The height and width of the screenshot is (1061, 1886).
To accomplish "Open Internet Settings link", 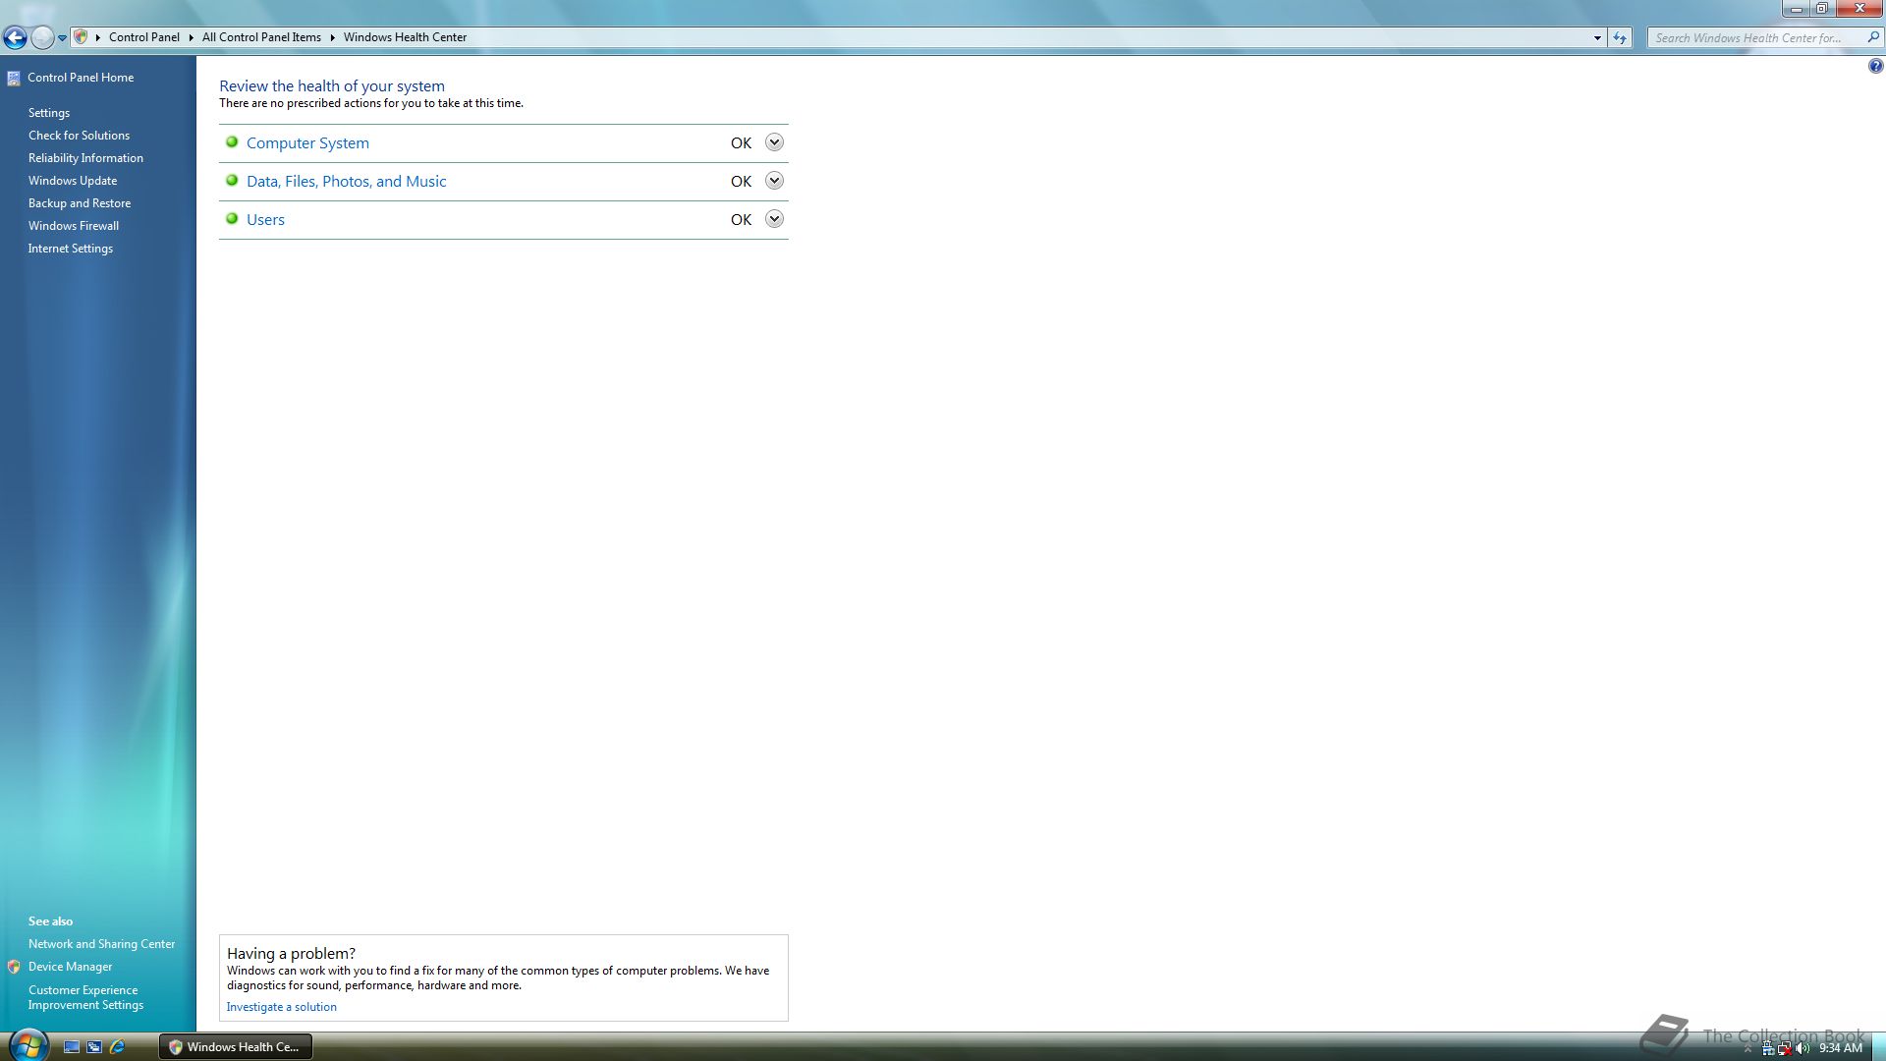I will coord(71,249).
